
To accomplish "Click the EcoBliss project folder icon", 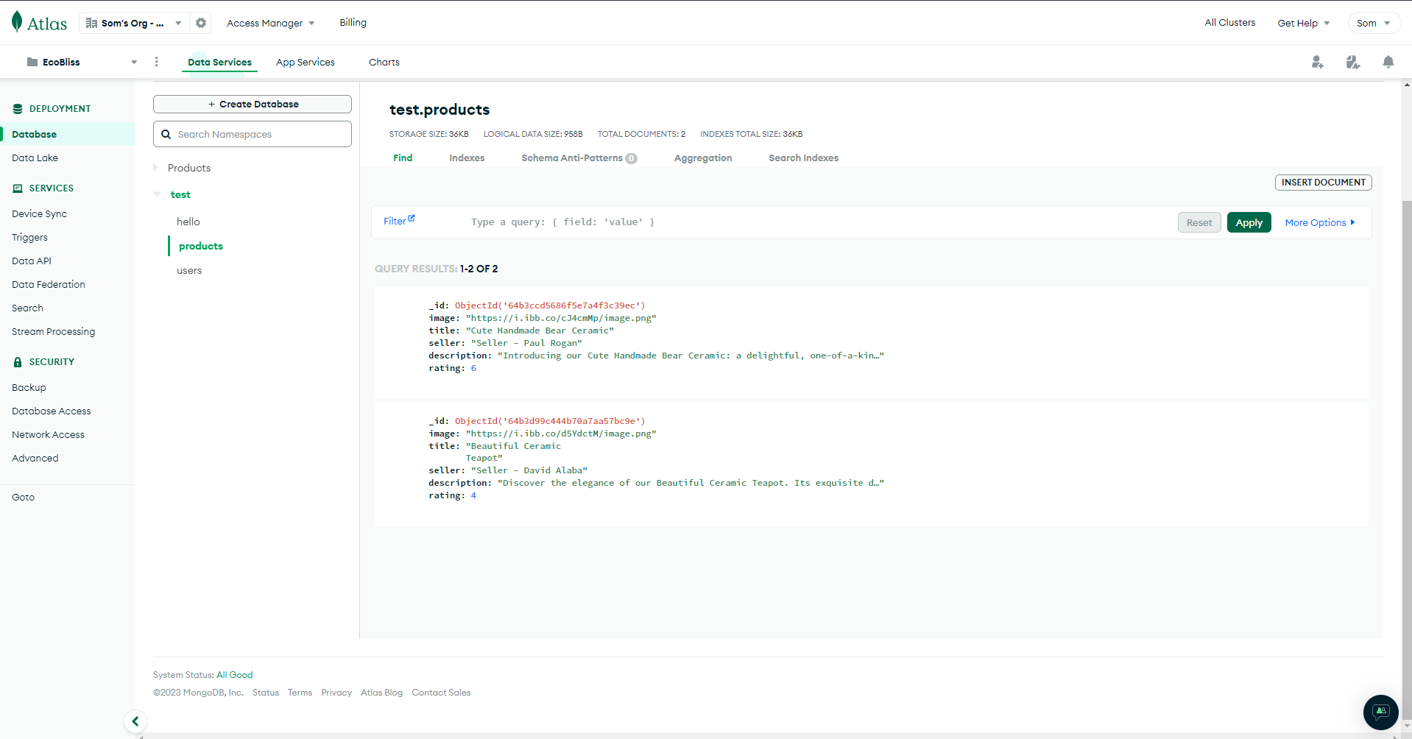I will click(x=32, y=62).
